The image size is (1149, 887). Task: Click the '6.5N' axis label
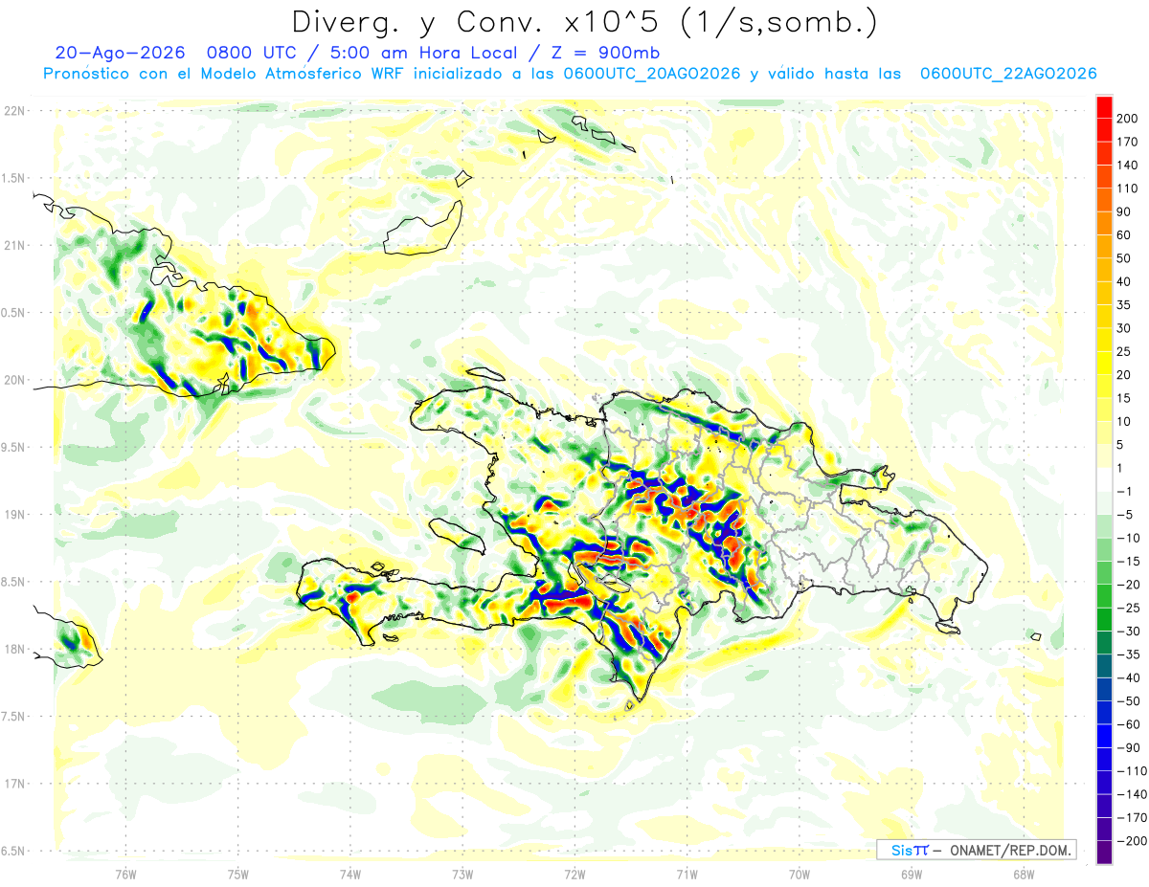13,851
